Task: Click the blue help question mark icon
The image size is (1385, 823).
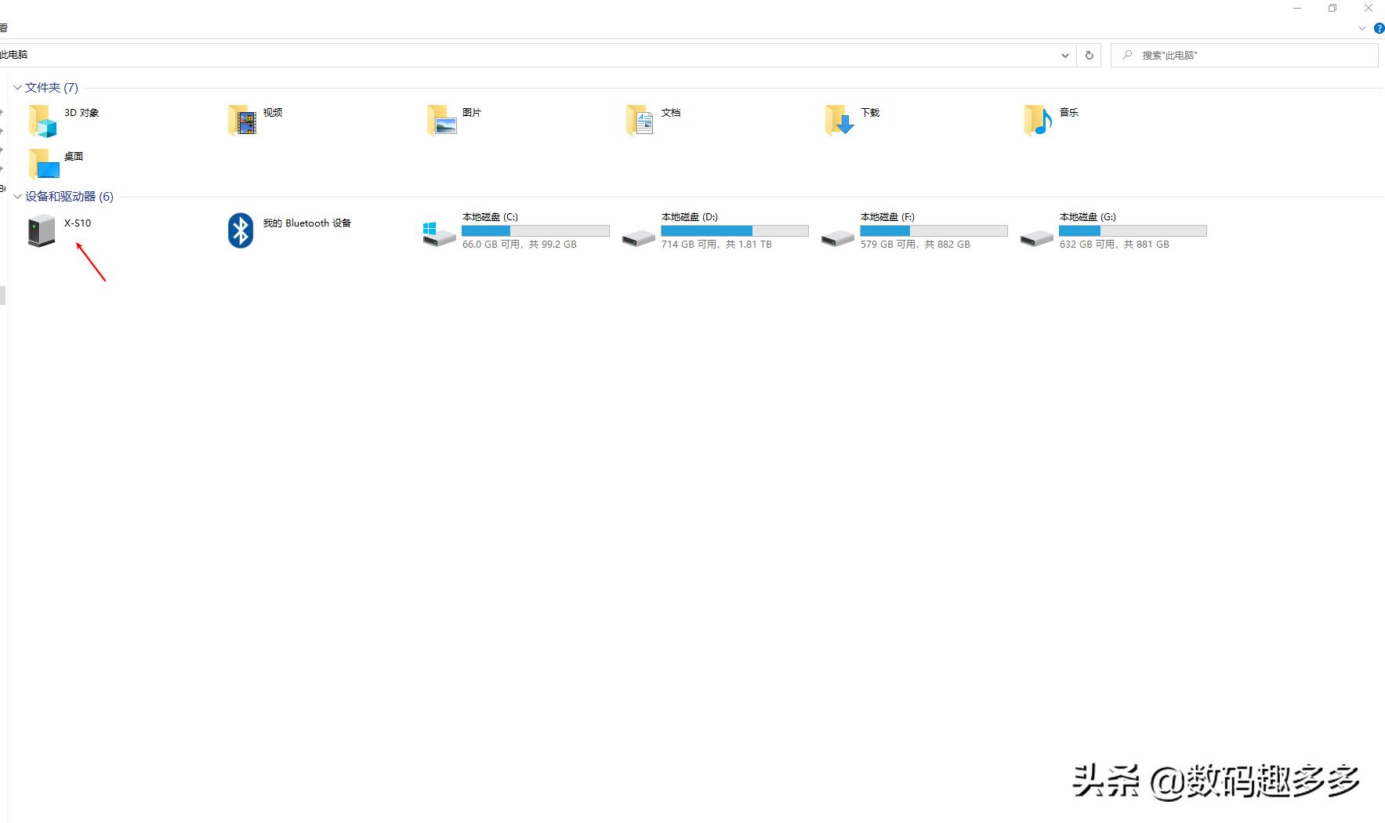Action: [1379, 28]
